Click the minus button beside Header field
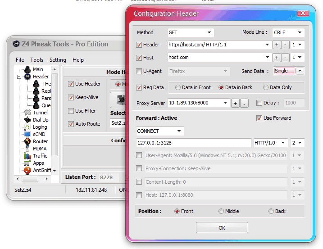323x249 pixels. click(x=285, y=45)
